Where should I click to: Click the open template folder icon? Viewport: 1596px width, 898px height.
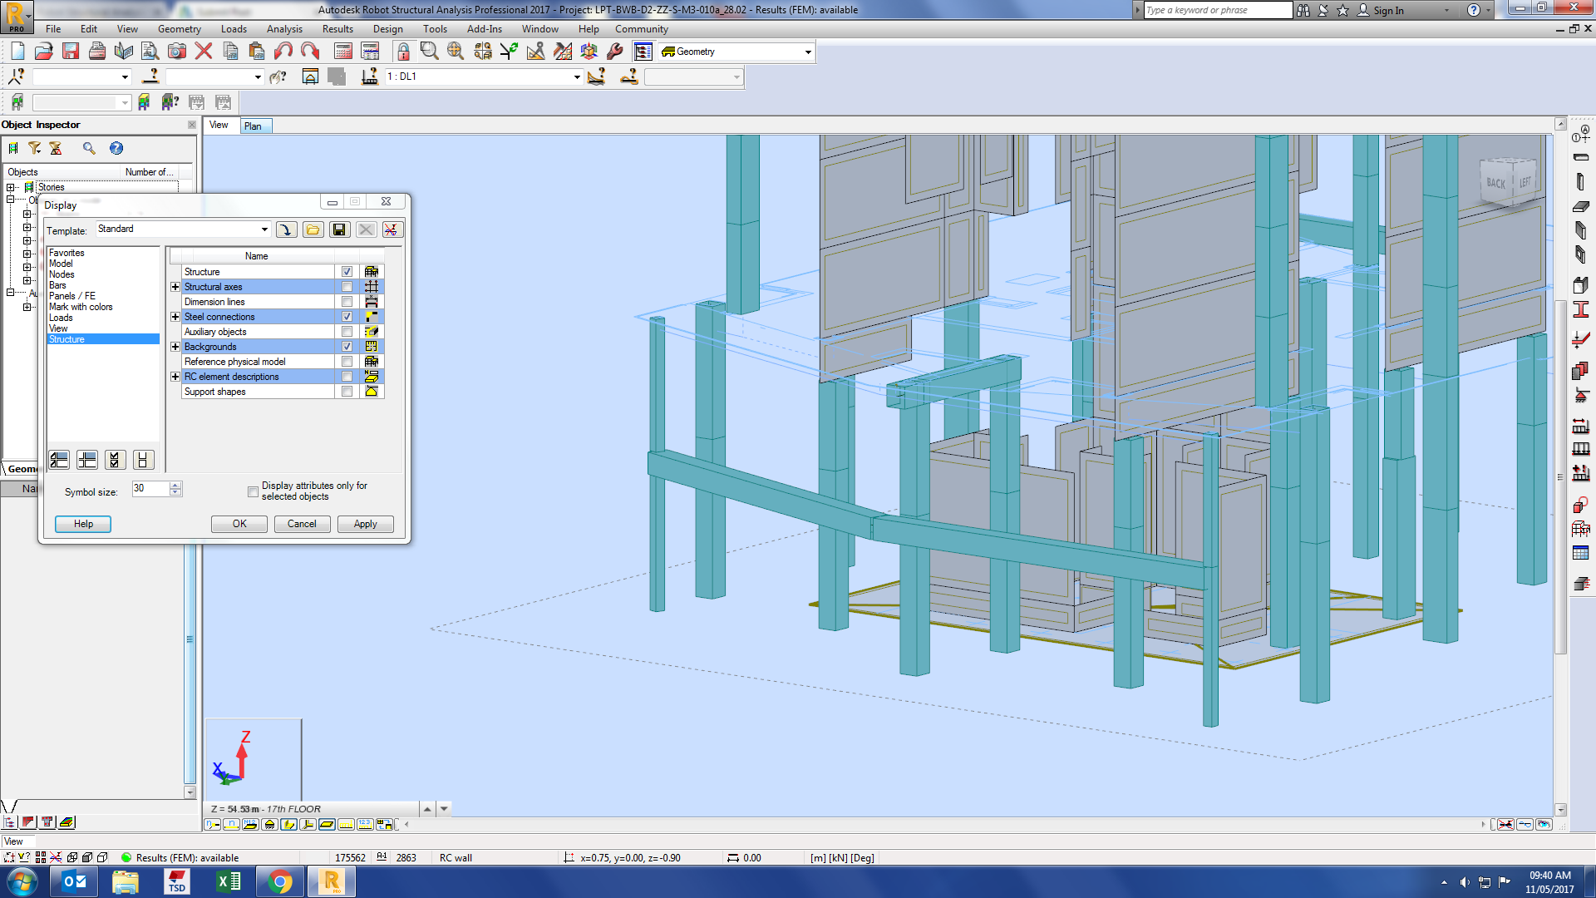(x=313, y=229)
